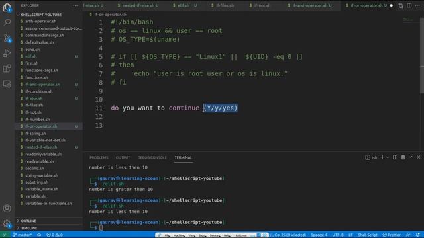The width and height of the screenshot is (424, 238).
Task: Change indentation via Spaces: 4
Action: [319, 235]
